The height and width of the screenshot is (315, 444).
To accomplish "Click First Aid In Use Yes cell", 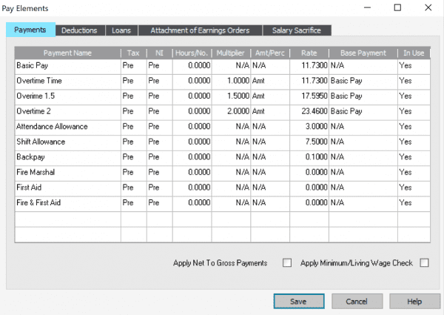I will tap(414, 188).
